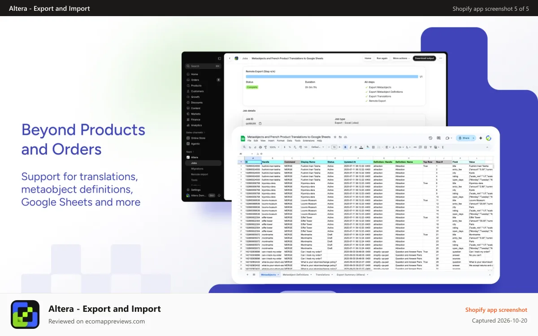Image resolution: width=538 pixels, height=336 pixels.
Task: Switch to Metaobject Definitions sheet tab
Action: [297, 274]
